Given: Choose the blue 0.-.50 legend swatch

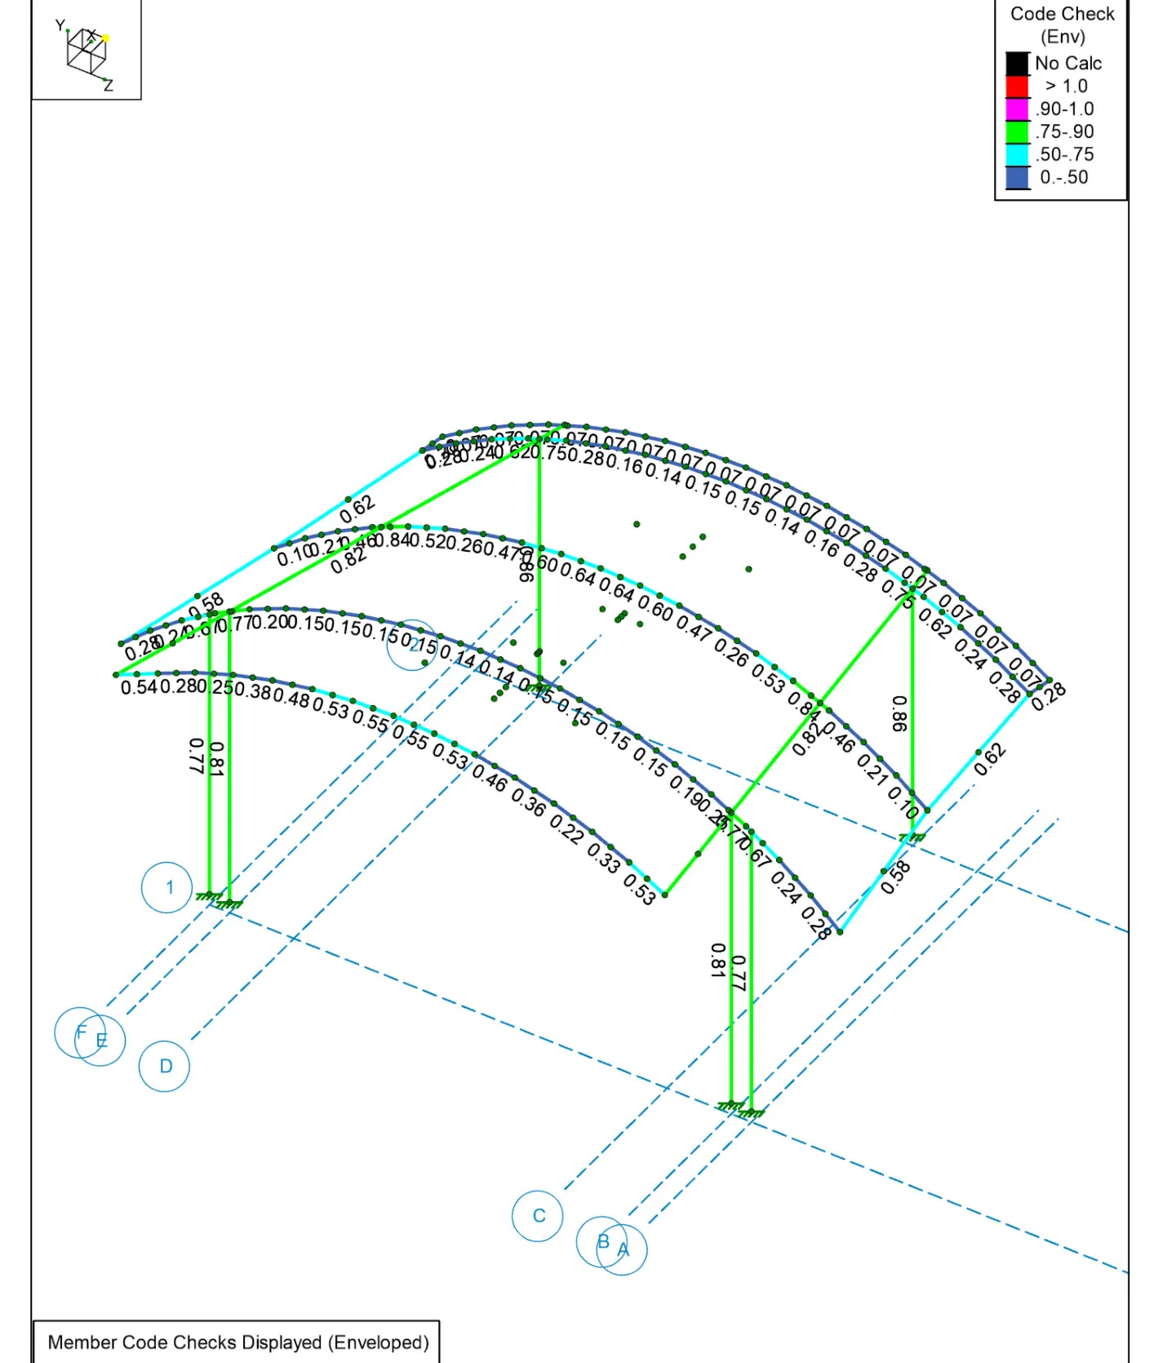Looking at the screenshot, I should (1017, 178).
